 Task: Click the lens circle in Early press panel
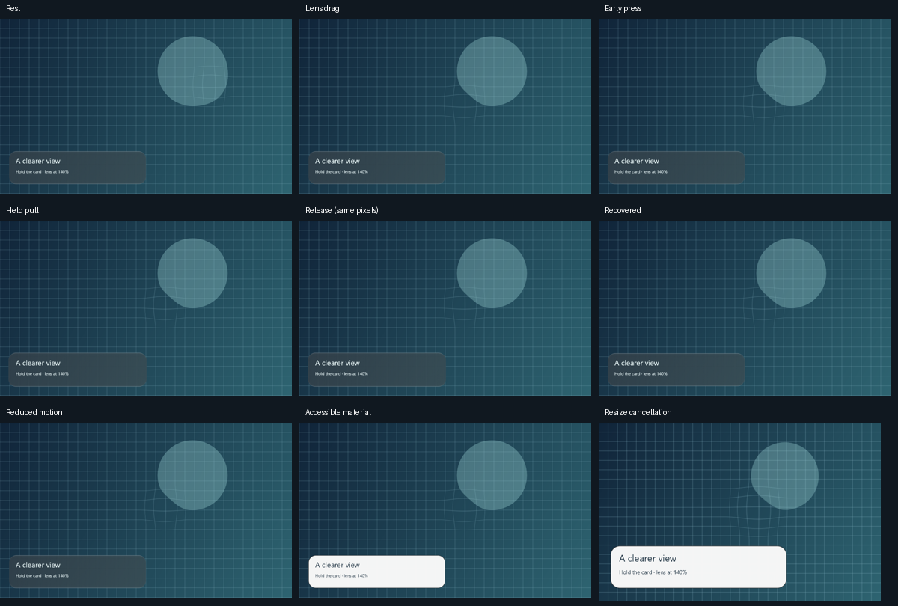791,71
